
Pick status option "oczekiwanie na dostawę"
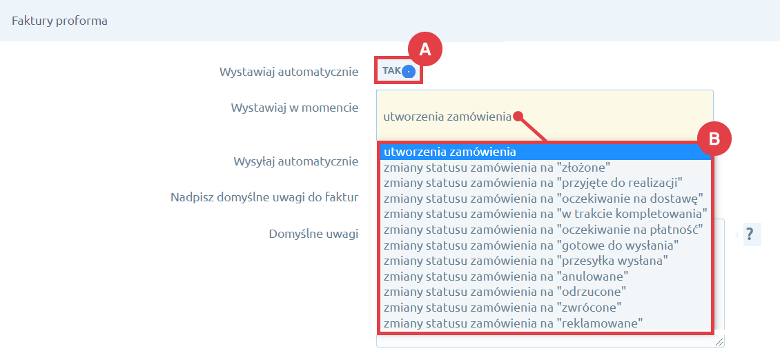(543, 199)
